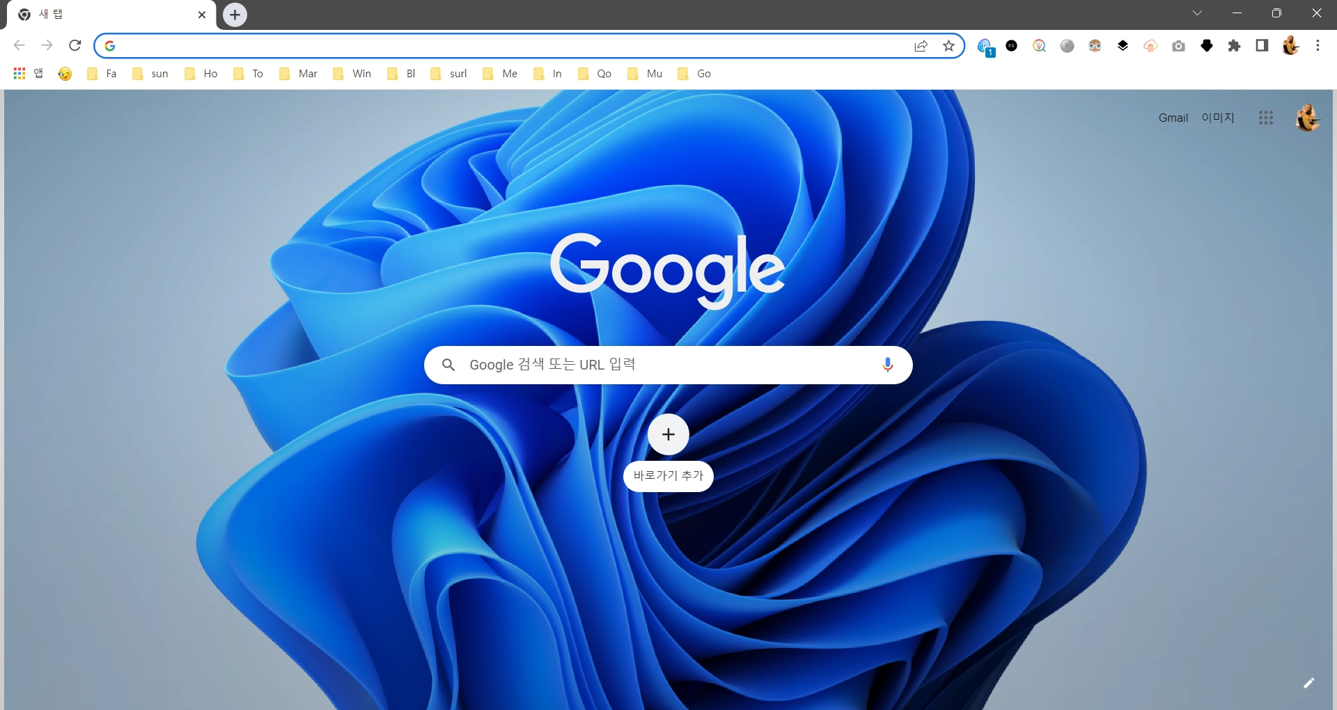Open the 앱 apps shortcut
The height and width of the screenshot is (710, 1337).
[x=28, y=73]
